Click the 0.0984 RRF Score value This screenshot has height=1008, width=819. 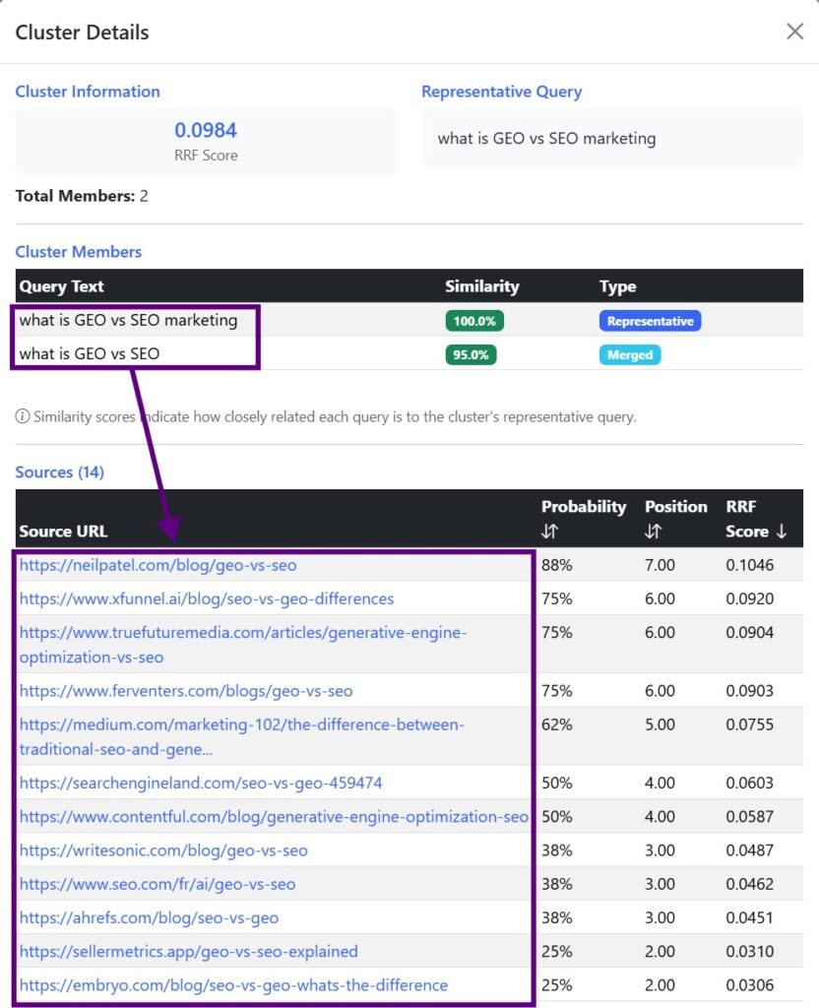206,130
